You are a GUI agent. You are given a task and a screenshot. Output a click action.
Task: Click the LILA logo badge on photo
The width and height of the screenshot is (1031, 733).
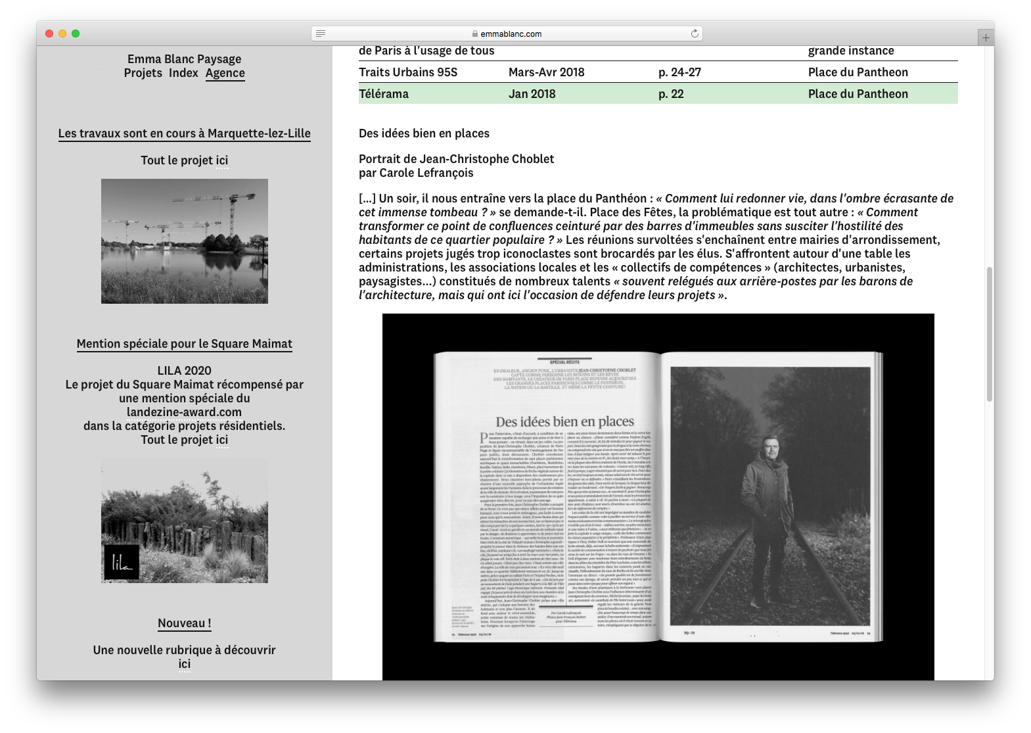(x=122, y=562)
